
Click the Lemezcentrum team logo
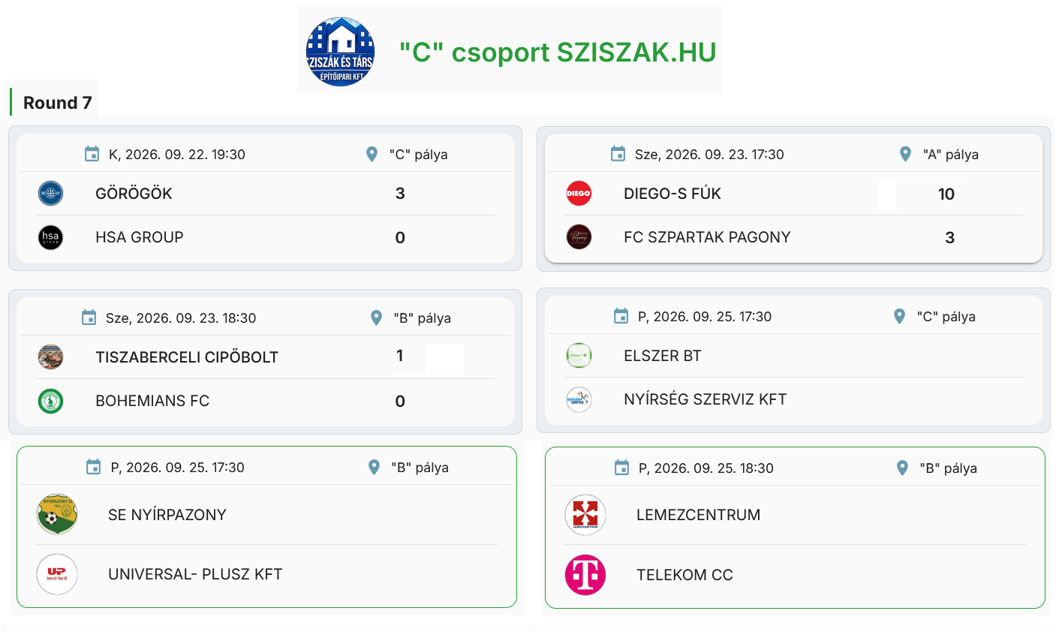[585, 515]
